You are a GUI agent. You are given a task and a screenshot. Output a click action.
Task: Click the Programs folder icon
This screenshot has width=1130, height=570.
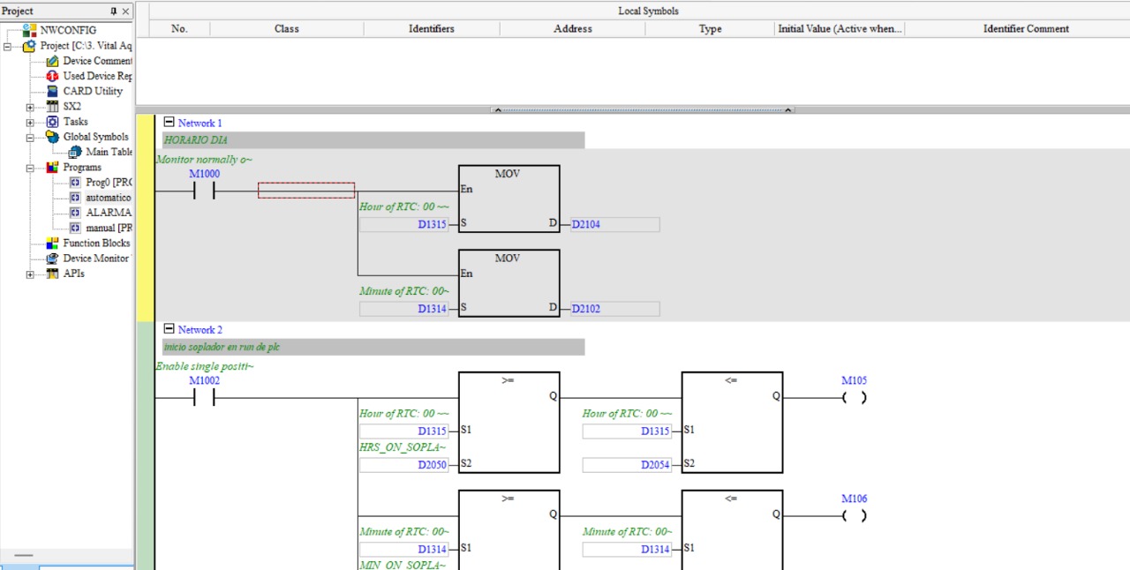tap(52, 167)
